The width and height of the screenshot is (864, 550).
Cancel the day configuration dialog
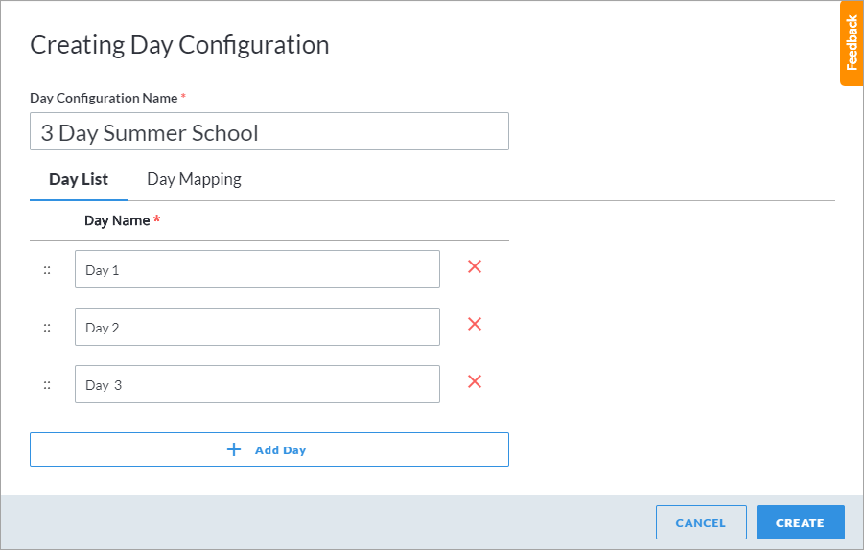pos(701,522)
